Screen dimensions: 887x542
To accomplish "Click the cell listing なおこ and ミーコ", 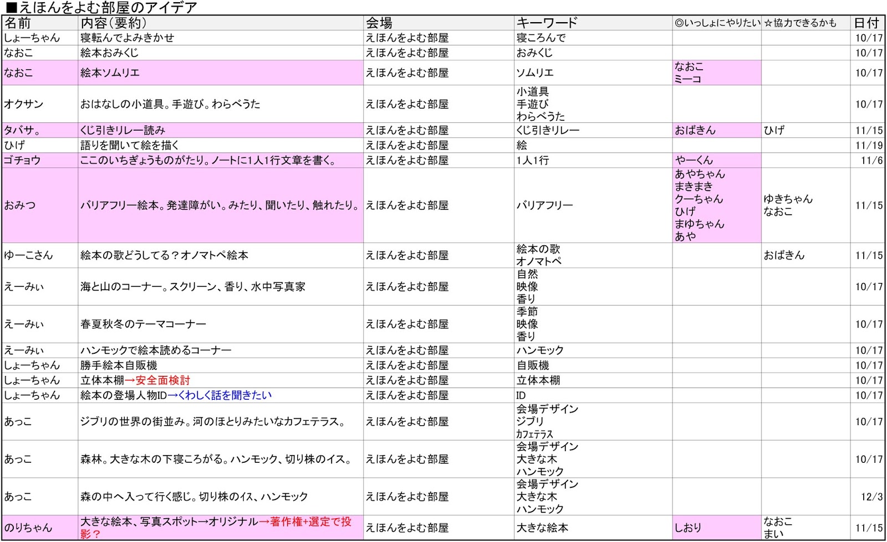I will tap(717, 73).
